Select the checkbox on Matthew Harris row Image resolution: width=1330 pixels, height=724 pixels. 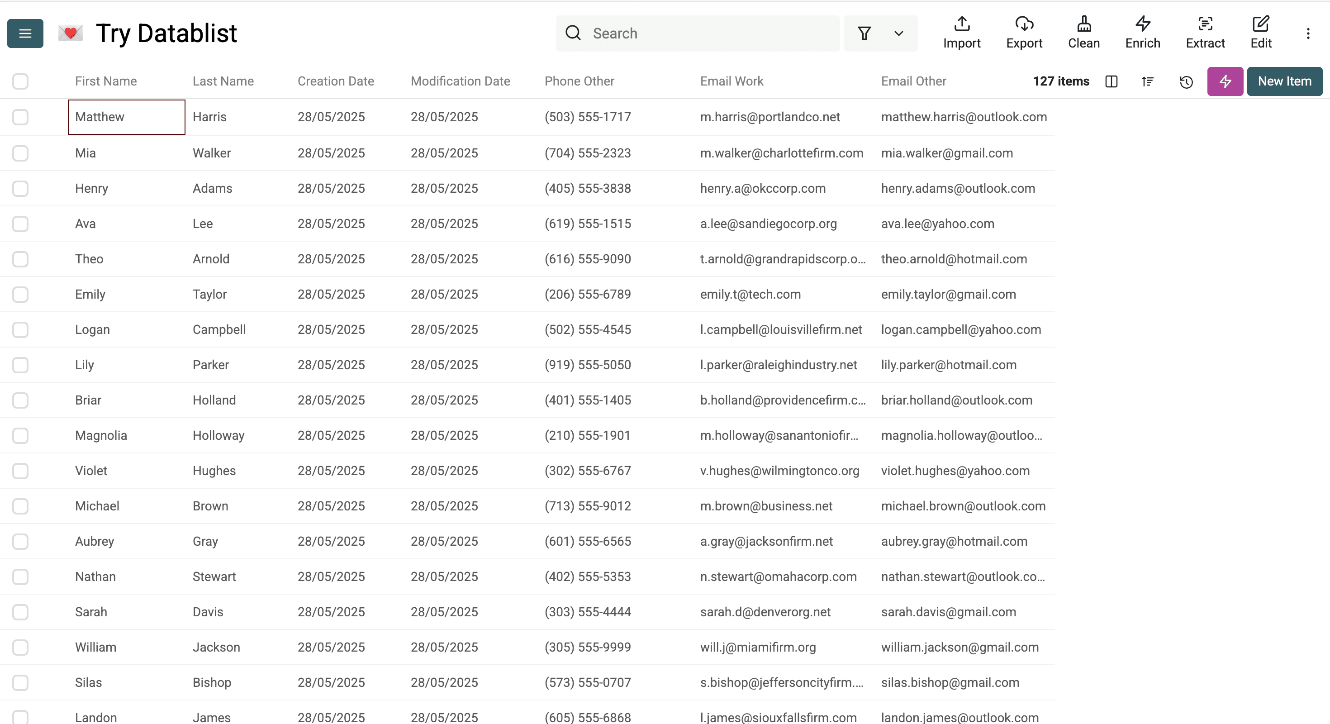(20, 117)
